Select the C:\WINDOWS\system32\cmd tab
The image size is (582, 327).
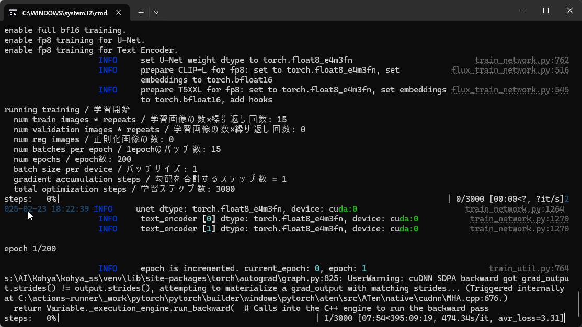pos(67,13)
